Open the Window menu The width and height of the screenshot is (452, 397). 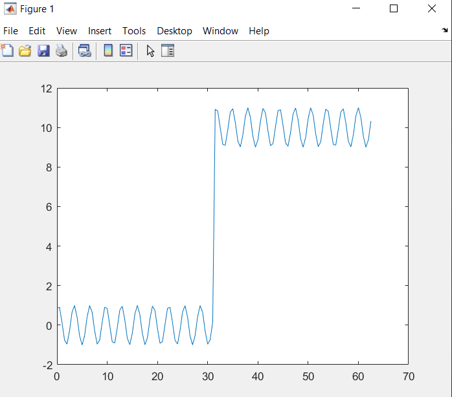point(220,31)
